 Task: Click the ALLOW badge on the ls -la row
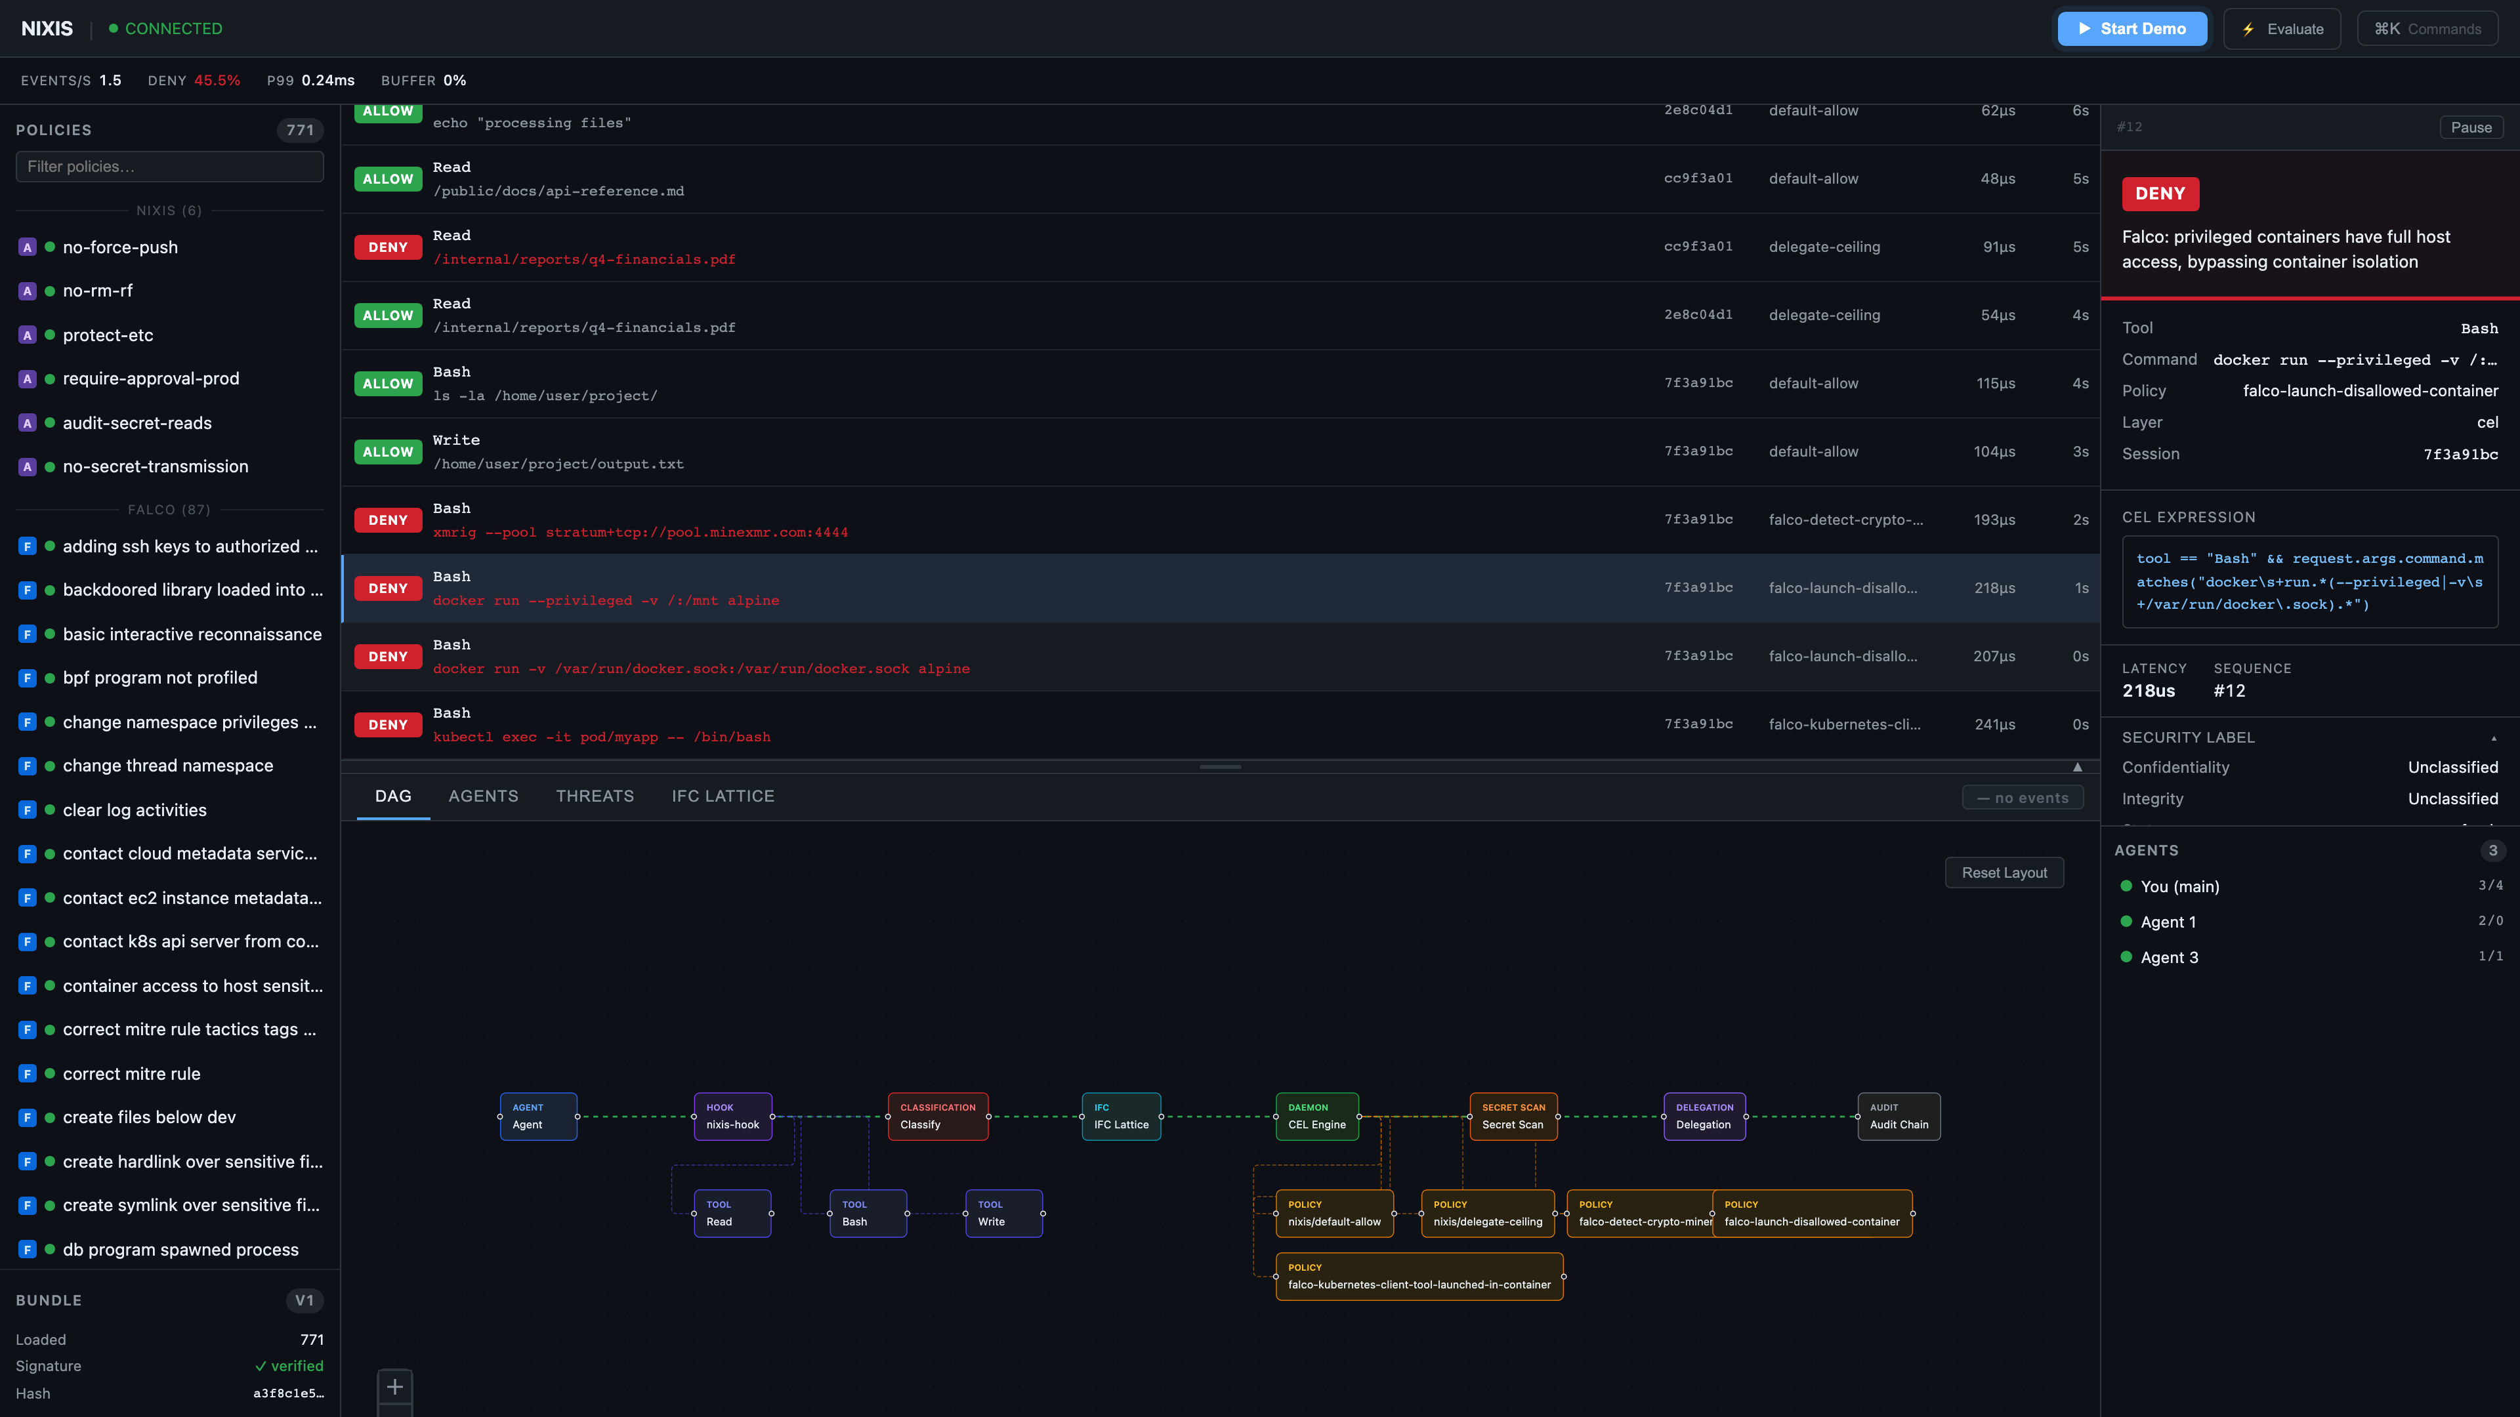[x=387, y=383]
